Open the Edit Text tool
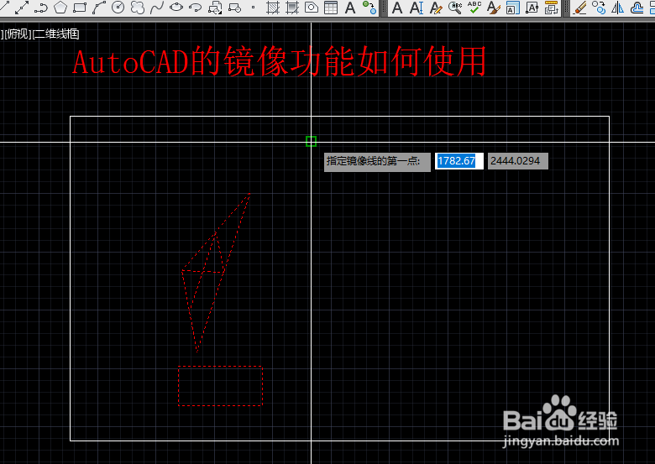The image size is (655, 464). 436,8
